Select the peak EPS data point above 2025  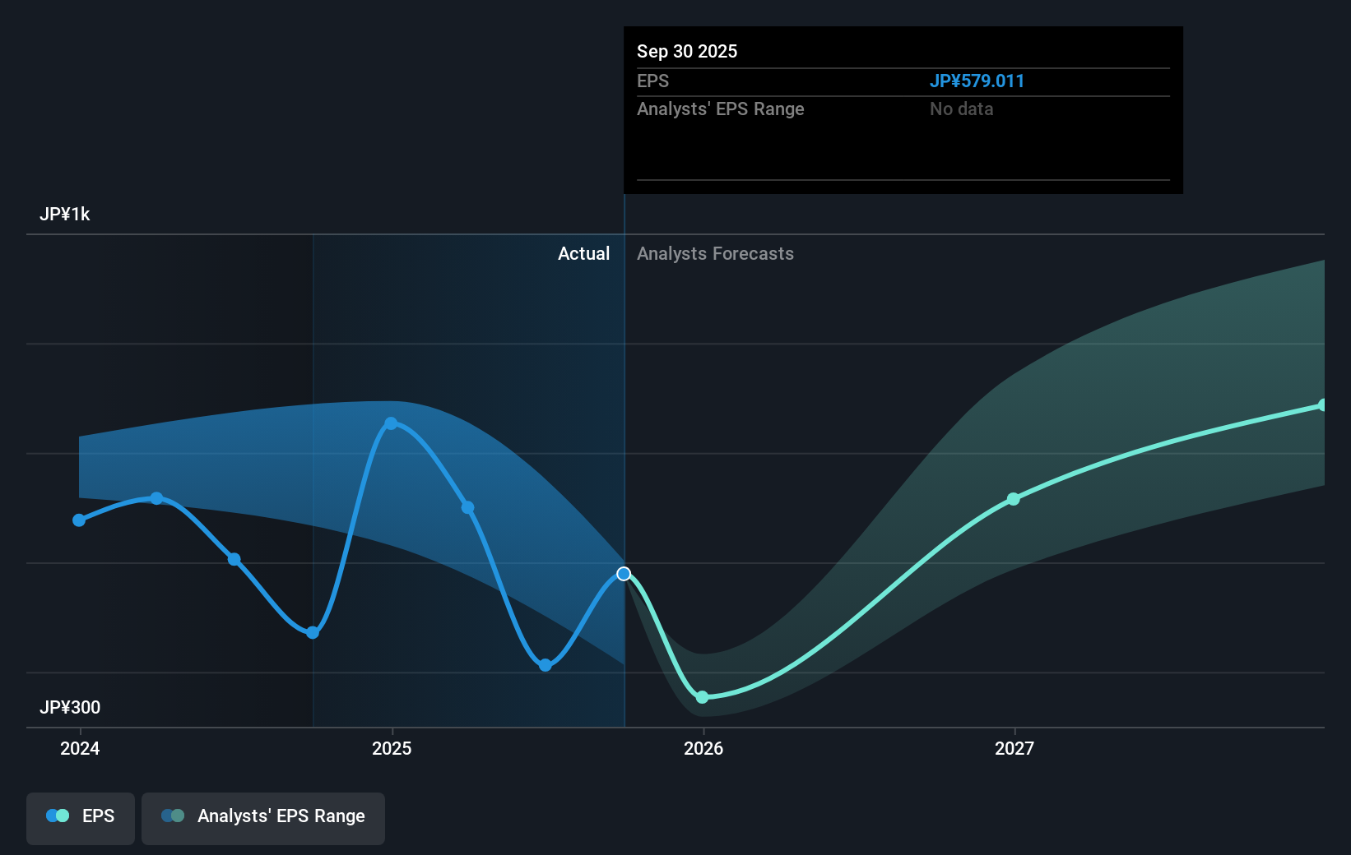(x=392, y=423)
